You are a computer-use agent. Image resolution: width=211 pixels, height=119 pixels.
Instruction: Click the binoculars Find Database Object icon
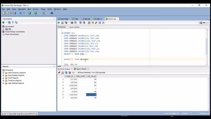point(52,13)
